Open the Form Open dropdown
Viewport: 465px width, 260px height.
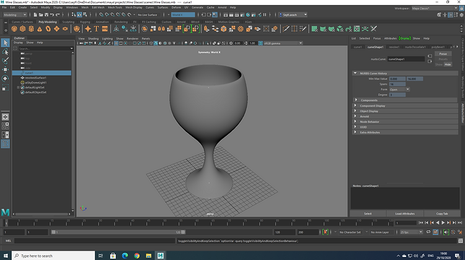(399, 89)
